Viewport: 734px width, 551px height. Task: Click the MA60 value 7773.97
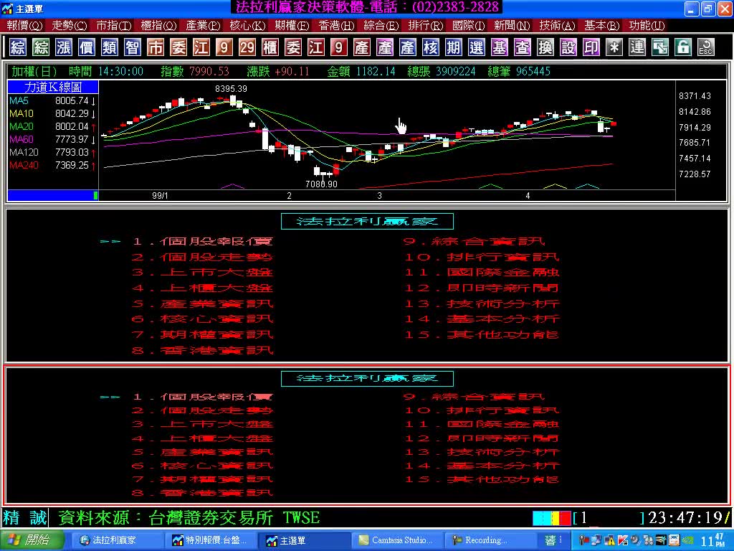click(x=72, y=139)
